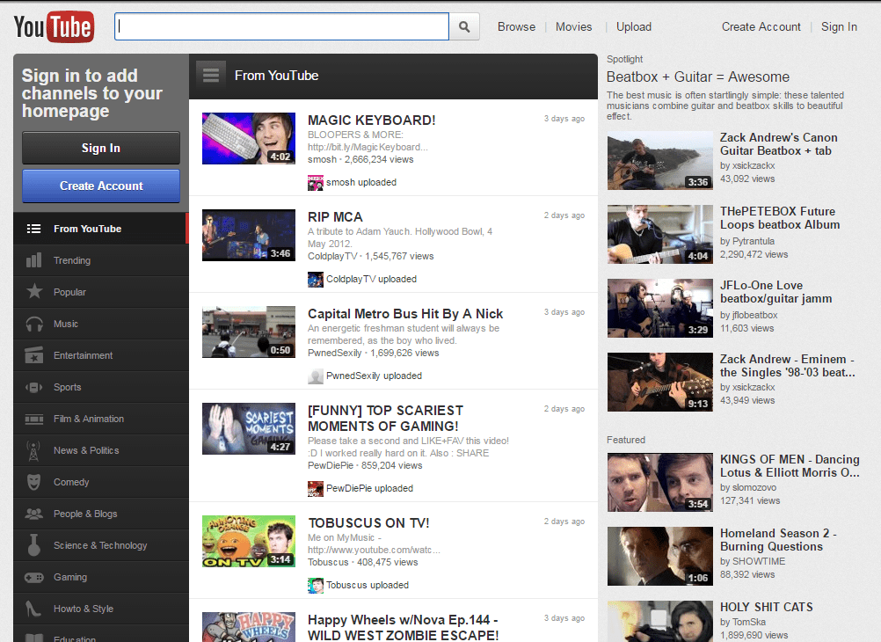Viewport: 881px width, 642px height.
Task: Click the Film & Animation filmstrip icon
Action: coord(33,419)
